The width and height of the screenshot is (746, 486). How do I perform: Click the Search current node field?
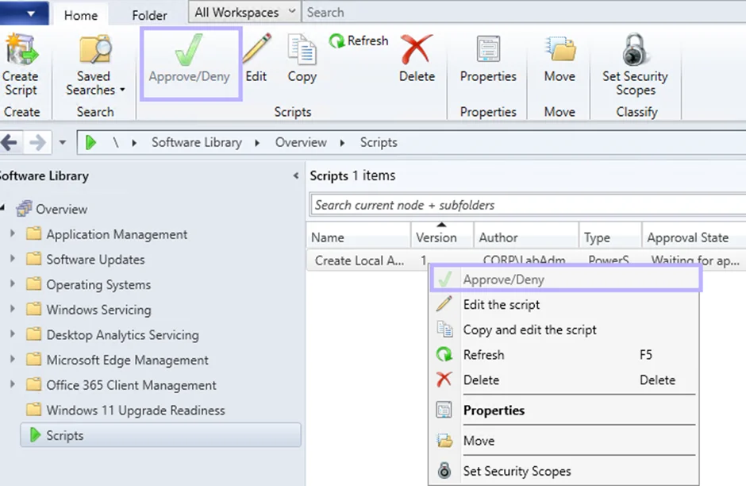pyautogui.click(x=528, y=205)
